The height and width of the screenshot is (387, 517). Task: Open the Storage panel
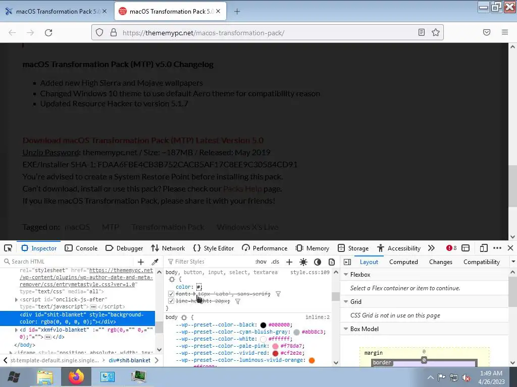[x=353, y=248]
